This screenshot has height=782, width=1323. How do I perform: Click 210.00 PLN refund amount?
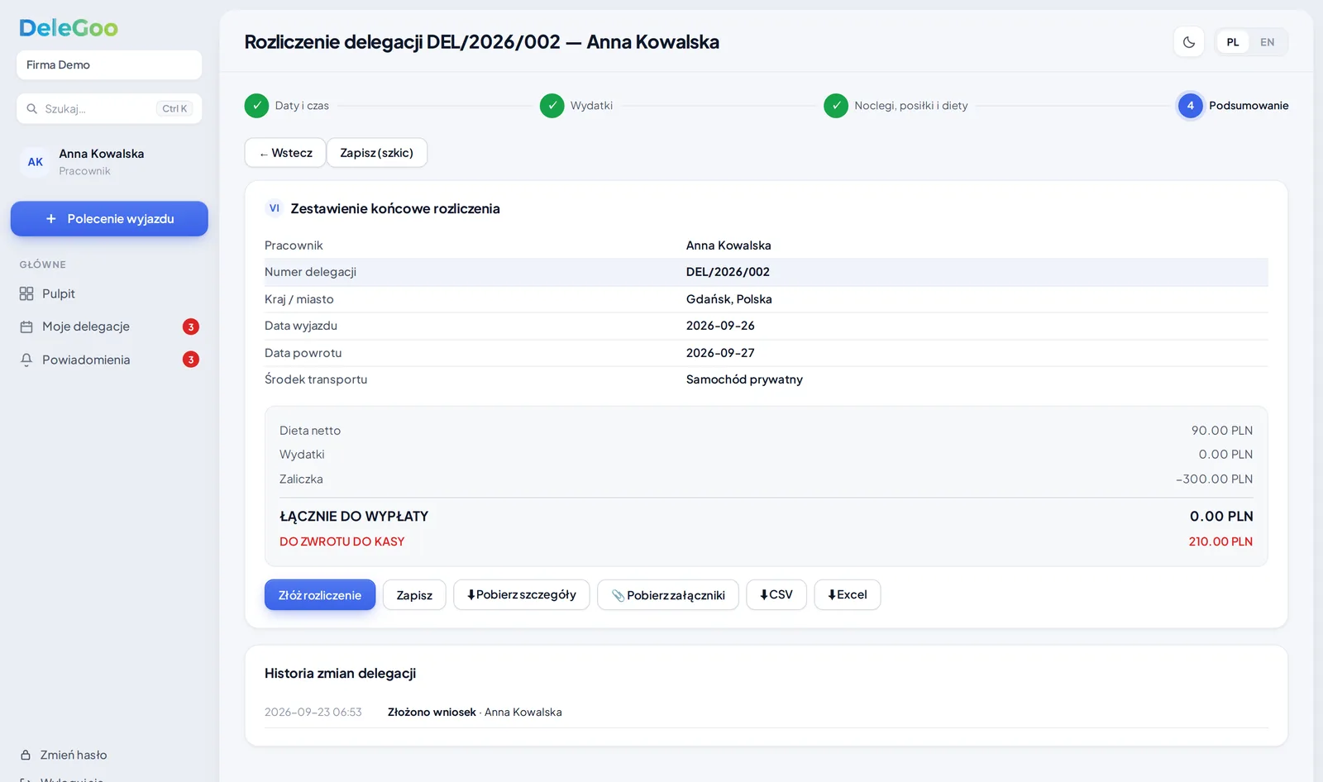(1220, 541)
